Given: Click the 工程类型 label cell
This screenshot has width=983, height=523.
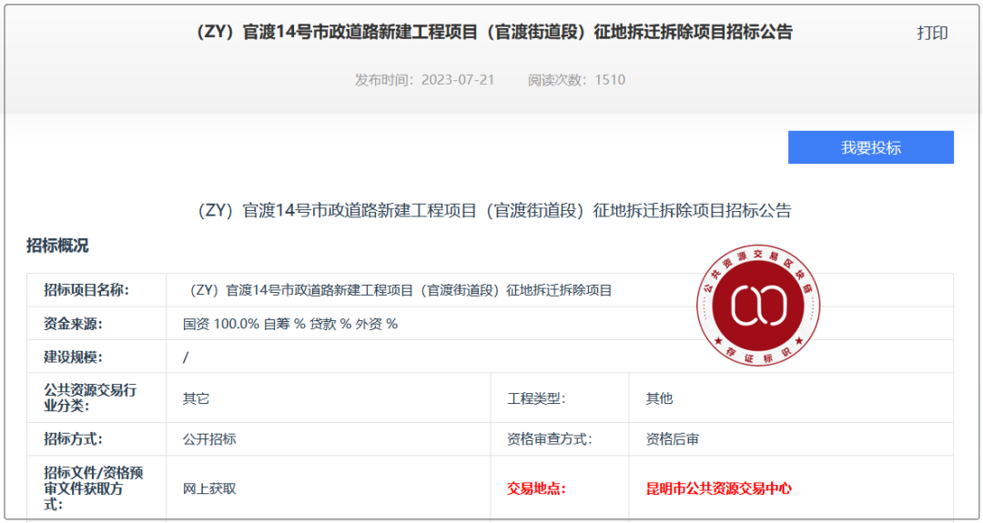Looking at the screenshot, I should (x=536, y=398).
